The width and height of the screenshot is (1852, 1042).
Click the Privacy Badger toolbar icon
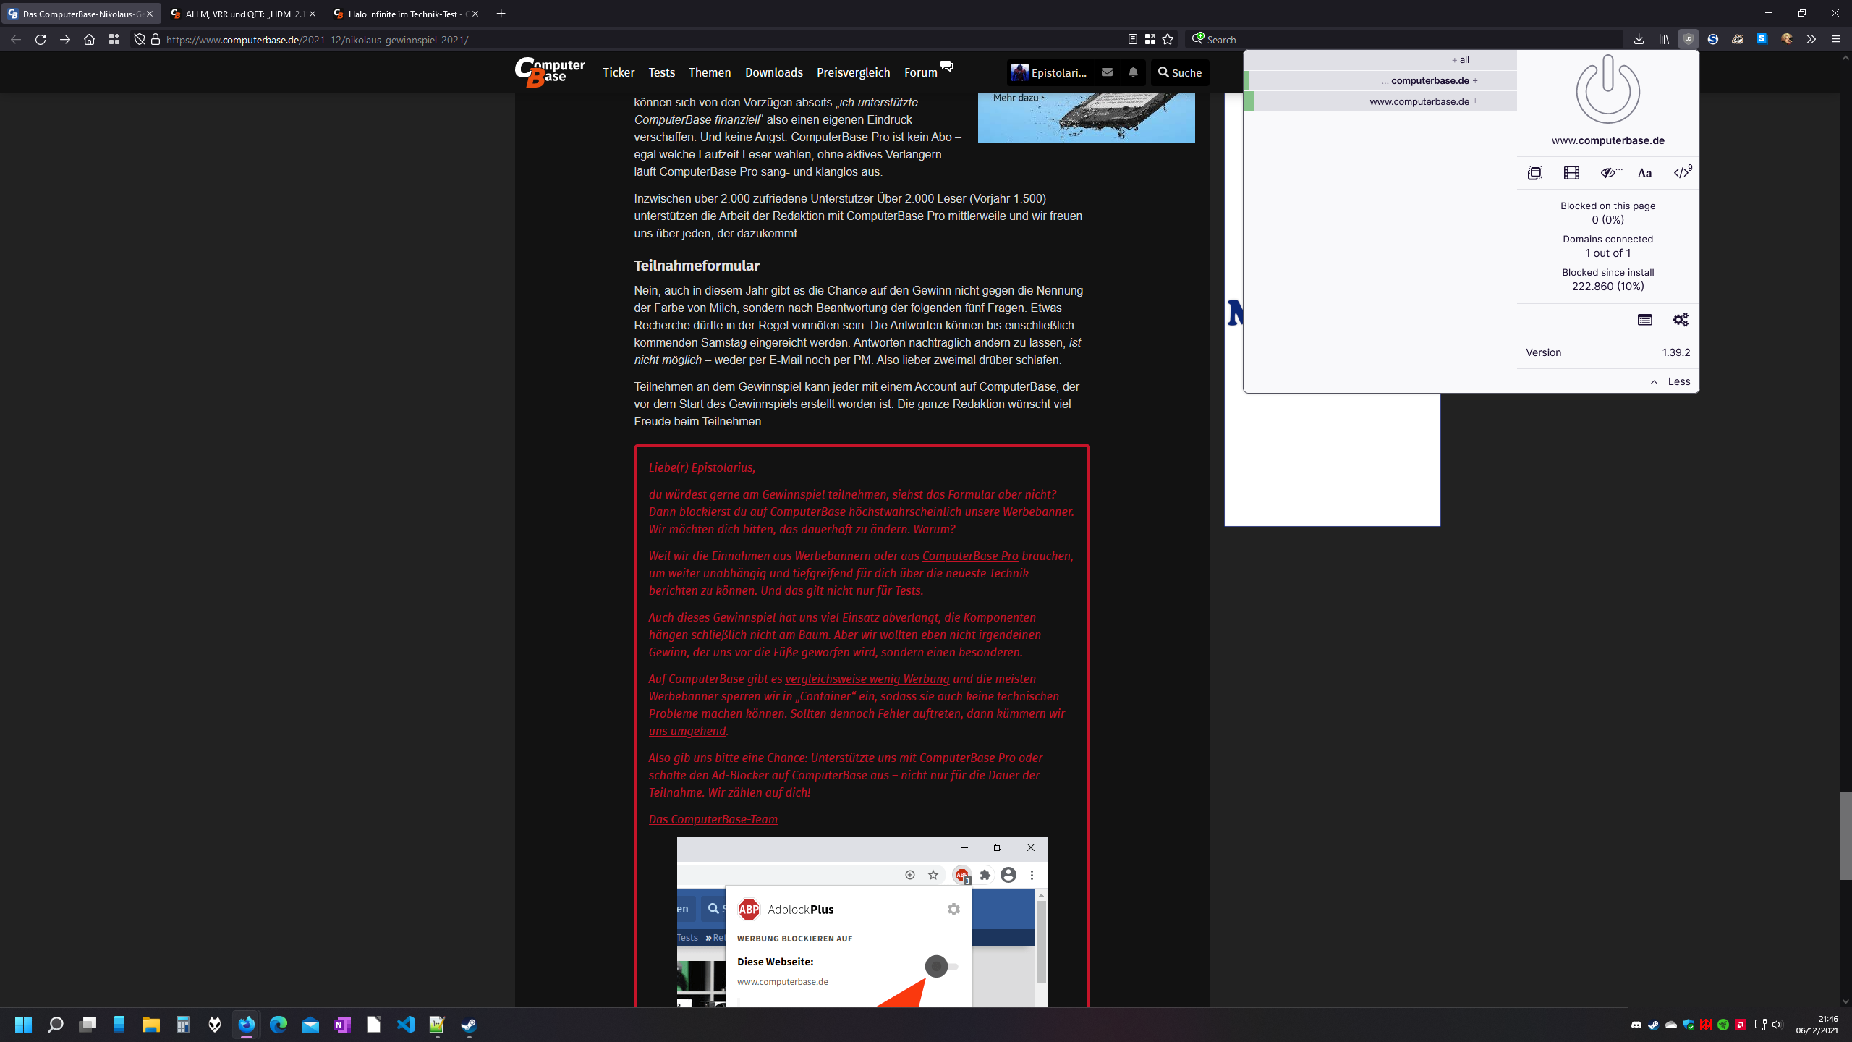point(1737,39)
